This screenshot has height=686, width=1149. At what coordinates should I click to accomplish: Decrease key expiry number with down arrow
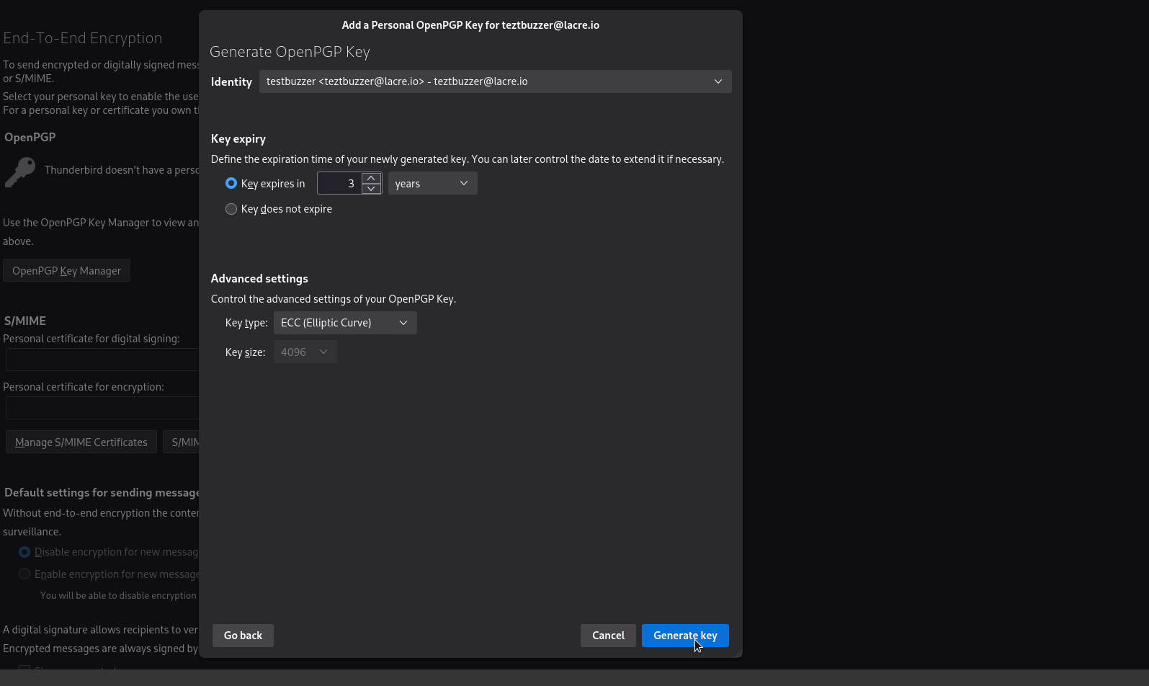pyautogui.click(x=371, y=189)
